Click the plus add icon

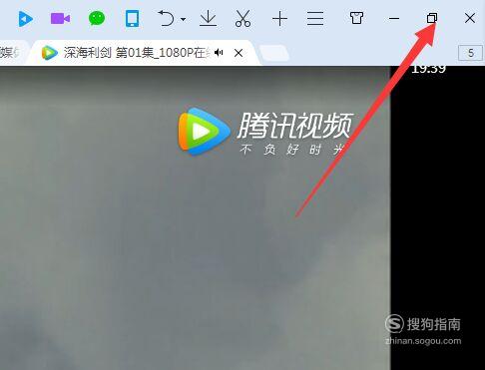(x=279, y=19)
